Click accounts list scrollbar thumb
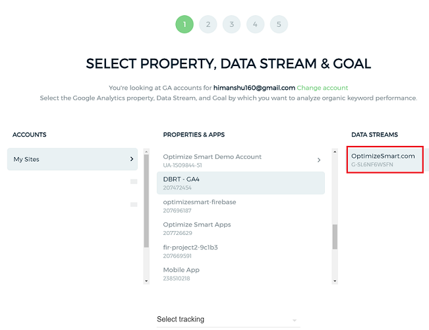This screenshot has height=330, width=429. point(146,201)
